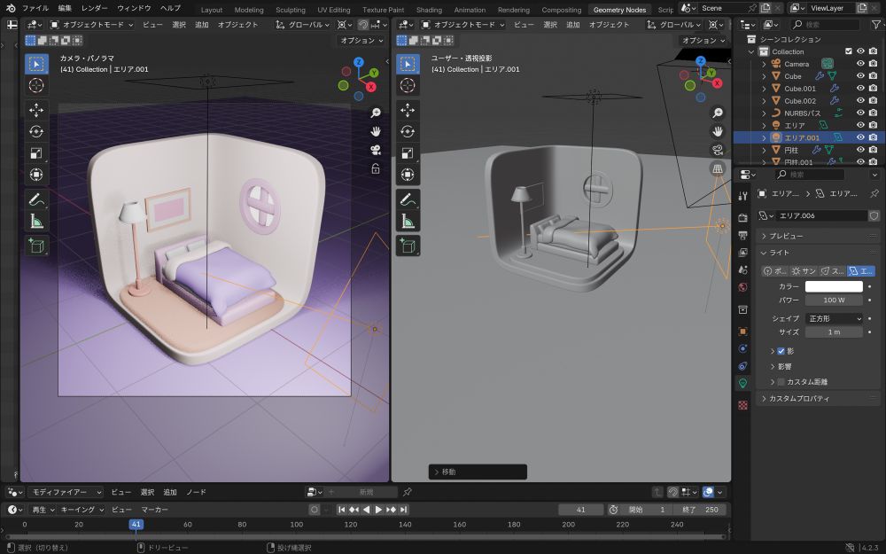
Task: Select the Rotate tool in the left viewport toolbar
Action: pyautogui.click(x=36, y=131)
